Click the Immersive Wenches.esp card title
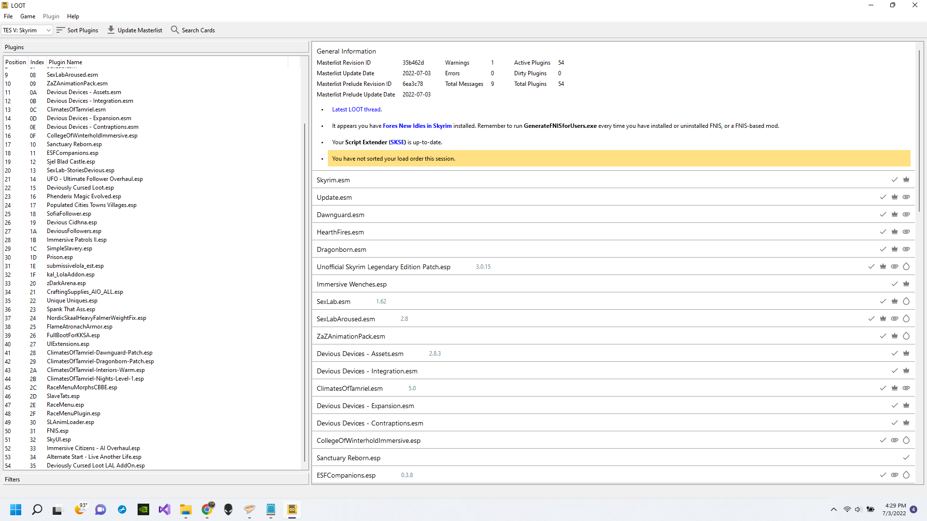 pyautogui.click(x=351, y=284)
